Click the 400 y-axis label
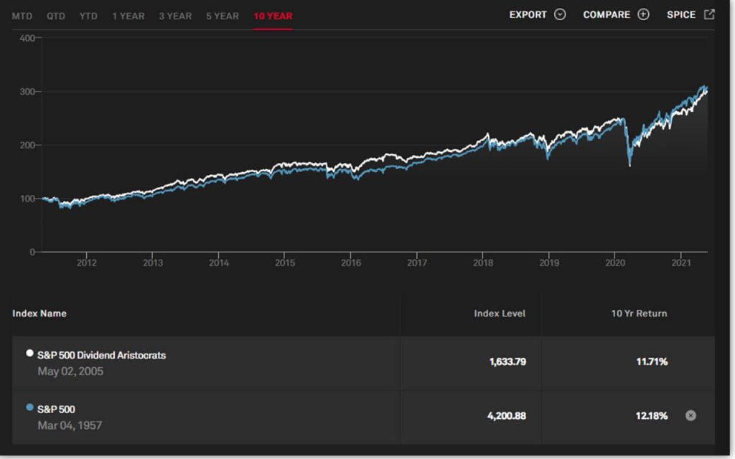The height and width of the screenshot is (459, 735). pos(27,39)
